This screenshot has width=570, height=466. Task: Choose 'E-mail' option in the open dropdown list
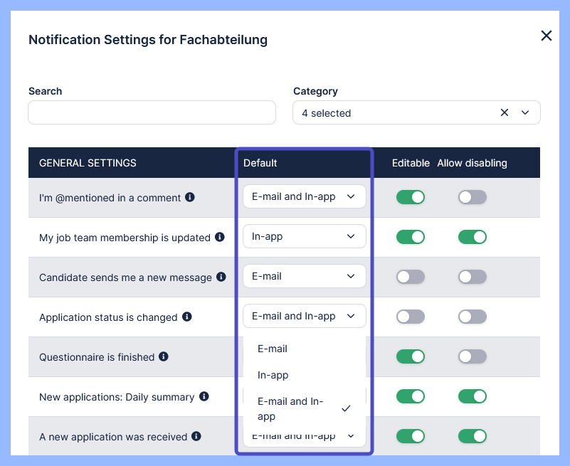click(x=273, y=349)
